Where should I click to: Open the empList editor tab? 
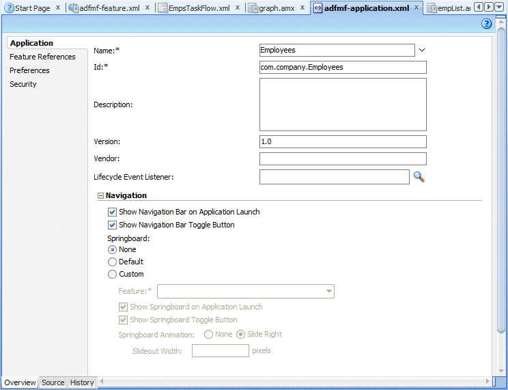tap(449, 8)
